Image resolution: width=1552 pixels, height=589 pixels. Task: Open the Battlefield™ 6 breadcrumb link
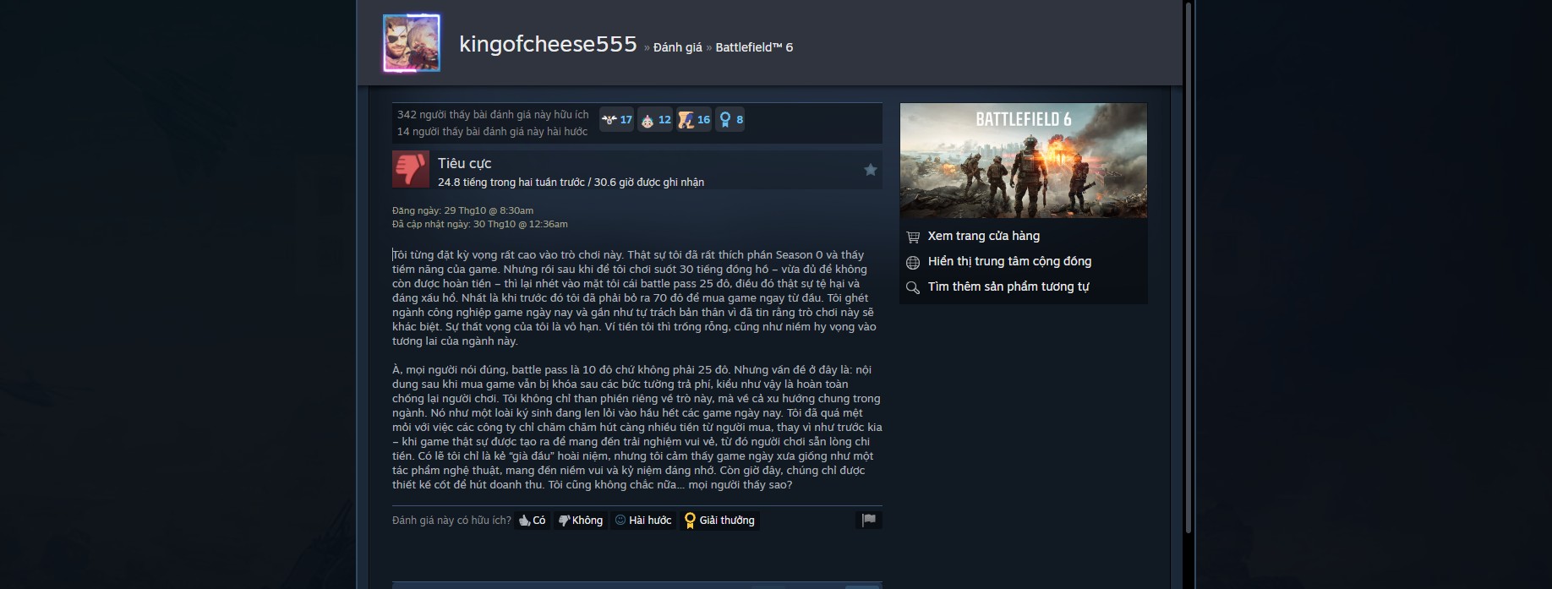(754, 47)
